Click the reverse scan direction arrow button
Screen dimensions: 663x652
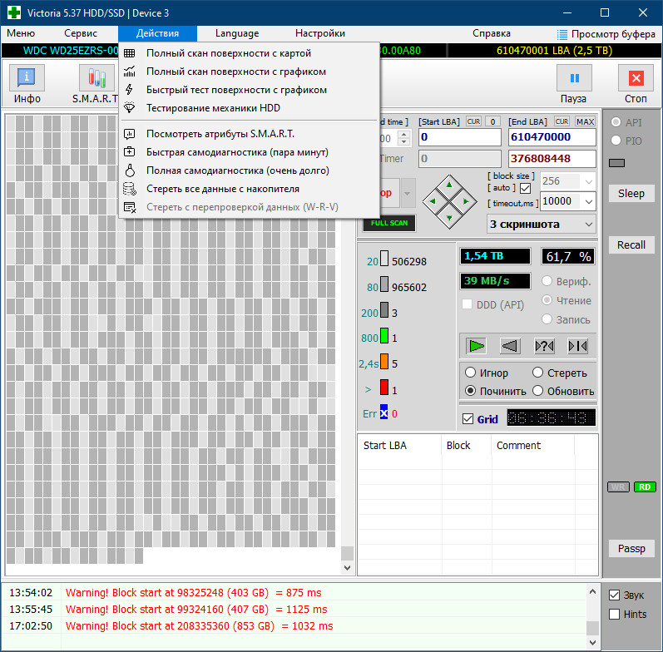pos(509,345)
